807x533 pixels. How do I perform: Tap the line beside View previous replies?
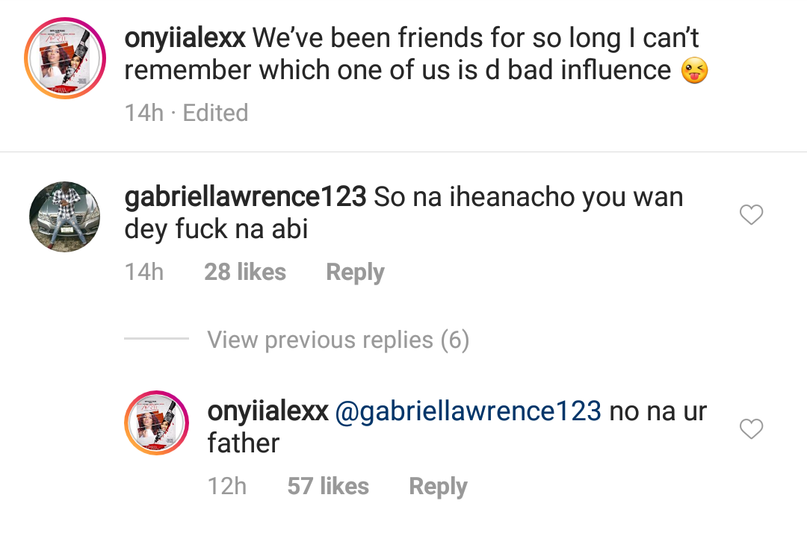pyautogui.click(x=156, y=339)
